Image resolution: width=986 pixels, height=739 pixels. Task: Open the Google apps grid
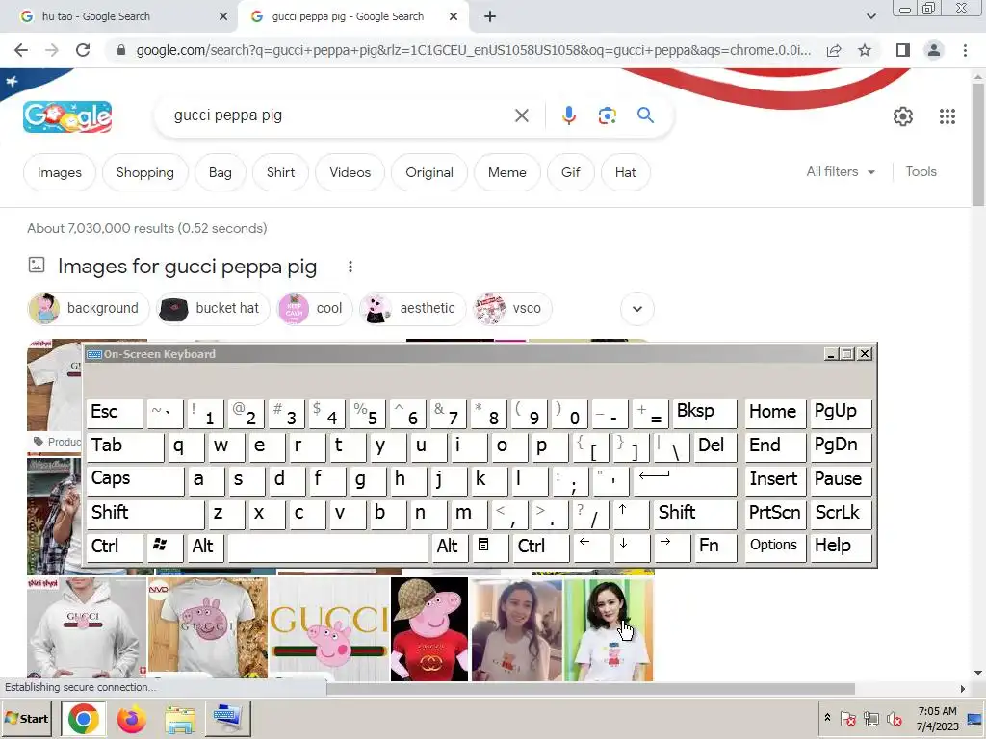tap(947, 116)
